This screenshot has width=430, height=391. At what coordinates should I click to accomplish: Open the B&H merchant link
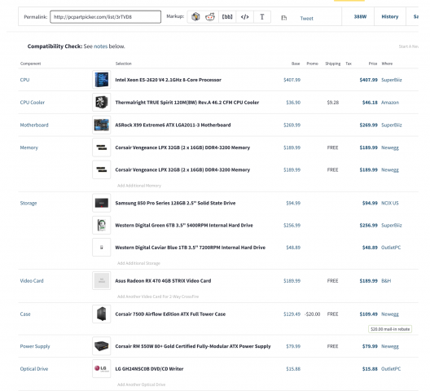pos(386,281)
